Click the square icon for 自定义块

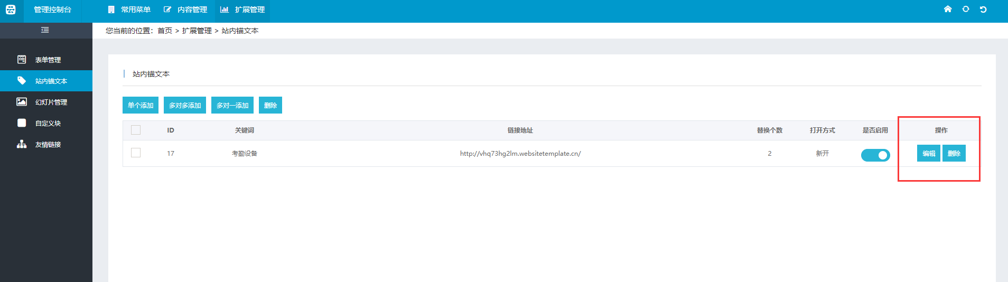pos(22,123)
